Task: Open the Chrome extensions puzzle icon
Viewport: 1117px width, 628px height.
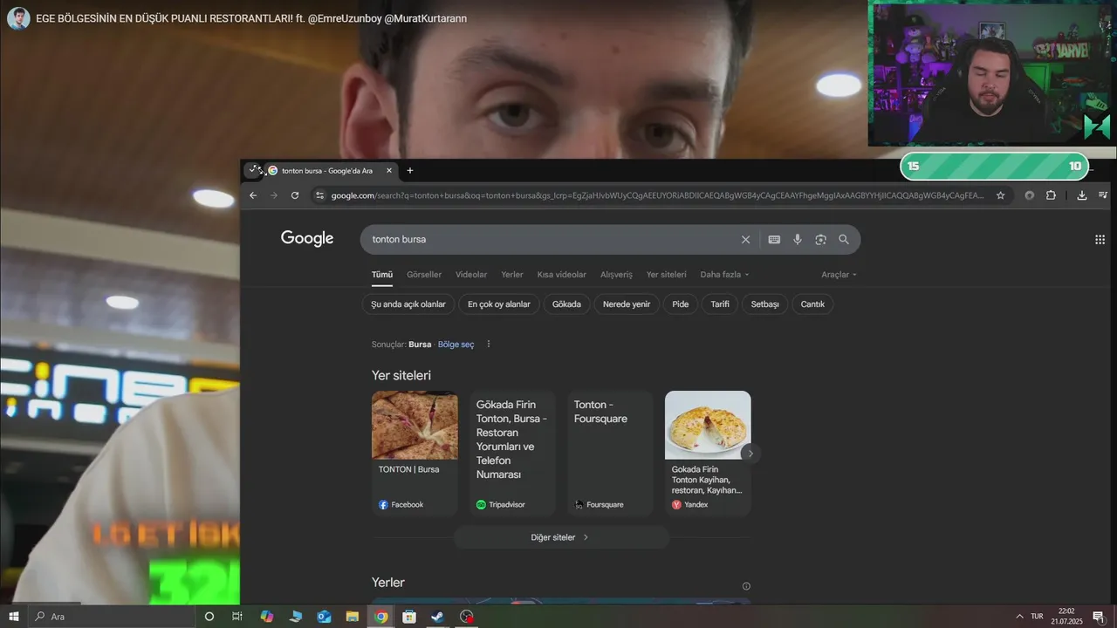Action: 1051,195
